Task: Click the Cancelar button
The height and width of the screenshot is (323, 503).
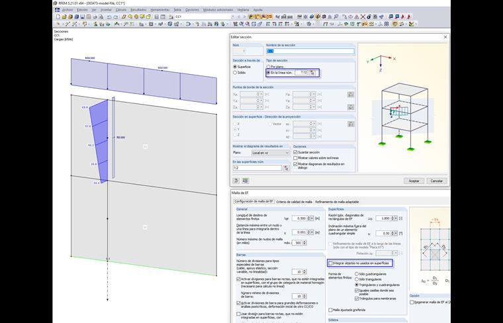Action: (x=436, y=181)
